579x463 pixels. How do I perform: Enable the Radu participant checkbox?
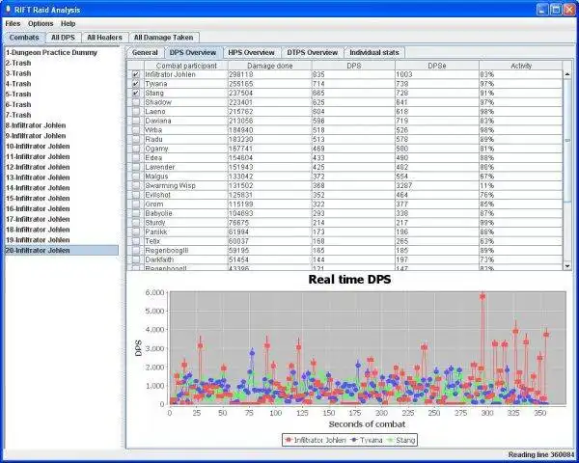(136, 139)
